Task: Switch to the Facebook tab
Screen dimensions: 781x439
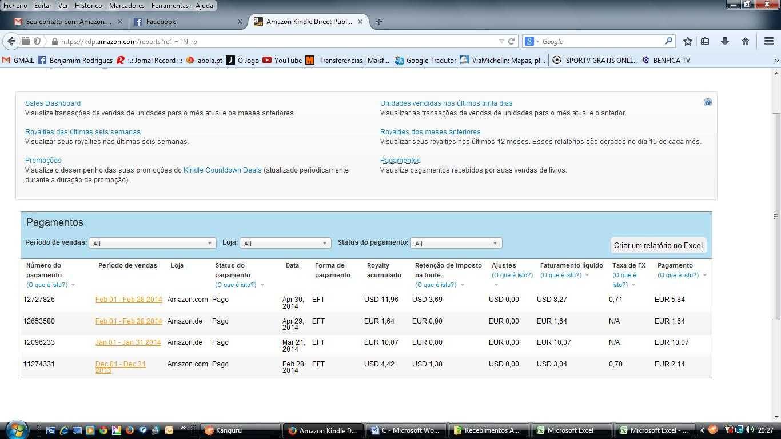Action: (x=186, y=22)
